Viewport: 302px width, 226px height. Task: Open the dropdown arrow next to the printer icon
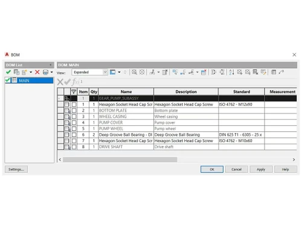click(x=52, y=72)
